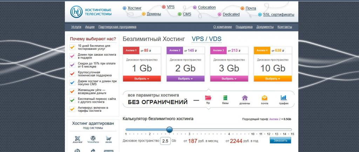Go to Услуги in the menu bar
Viewport: 359px width, 152px height.
pyautogui.click(x=76, y=27)
